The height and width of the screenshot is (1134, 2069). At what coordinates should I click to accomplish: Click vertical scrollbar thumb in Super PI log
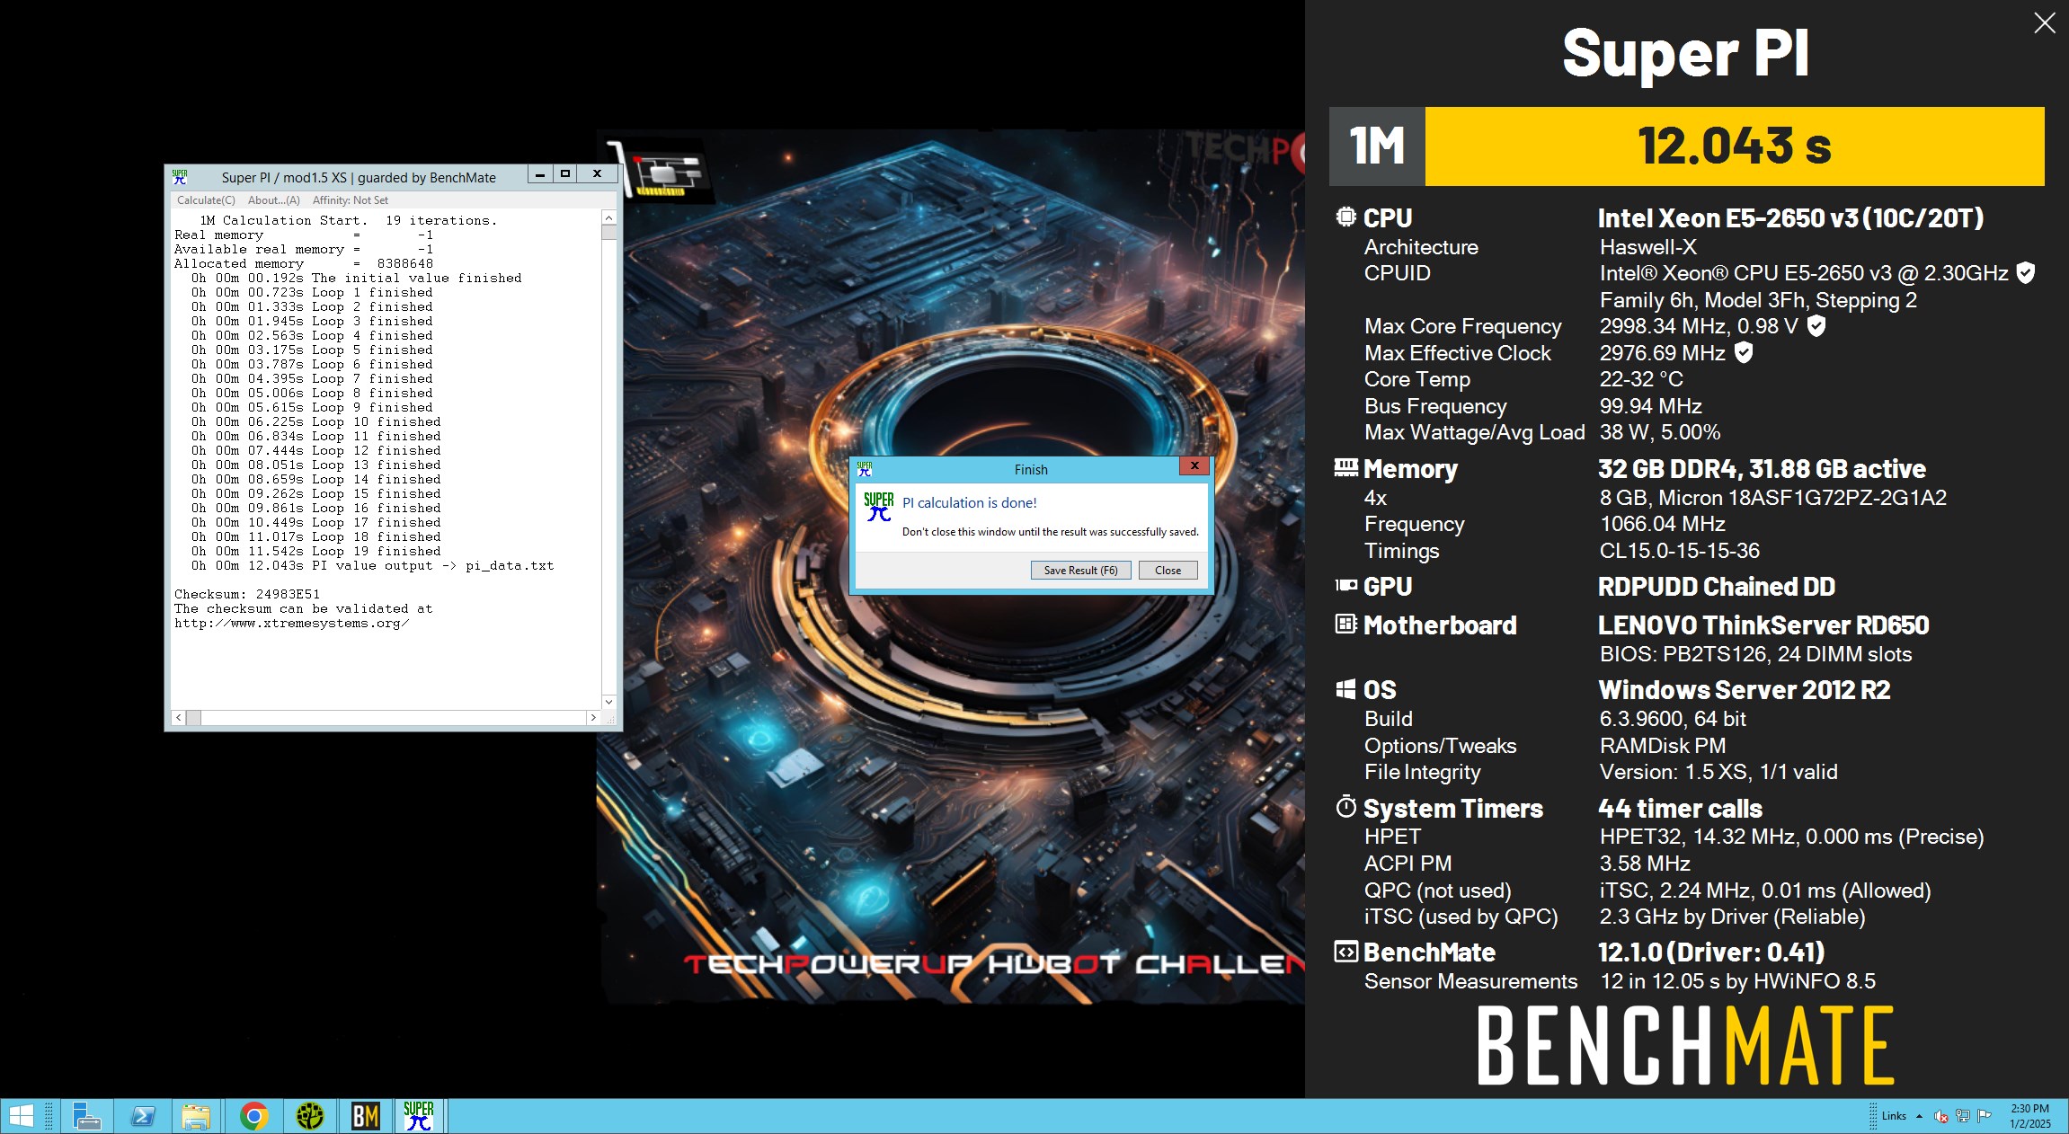608,233
